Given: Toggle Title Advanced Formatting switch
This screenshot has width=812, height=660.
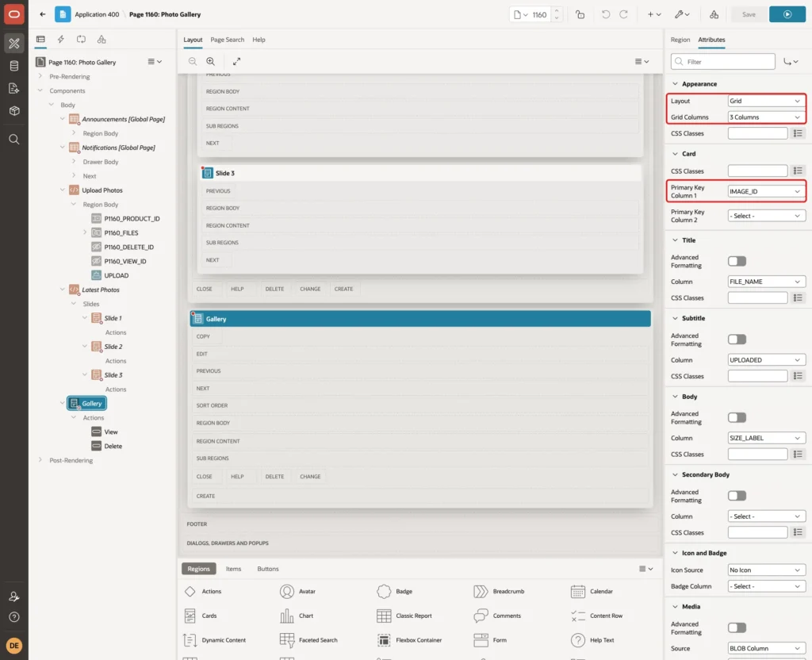Looking at the screenshot, I should pyautogui.click(x=737, y=261).
